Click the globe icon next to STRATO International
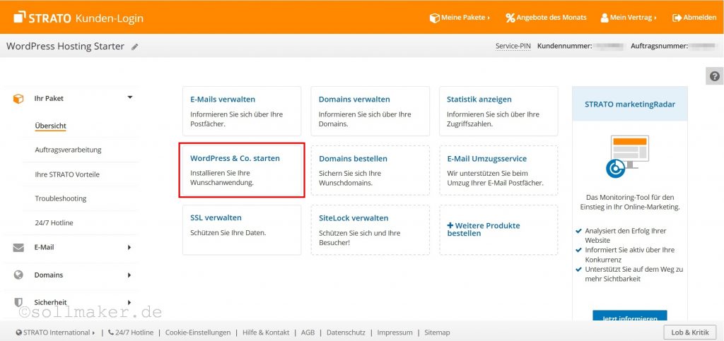Screen dimensions: 724x341 (19, 333)
